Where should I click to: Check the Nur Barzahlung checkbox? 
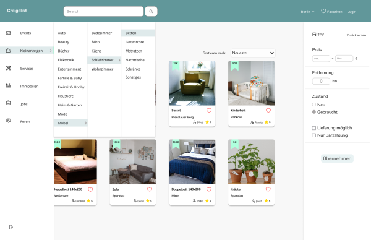pyautogui.click(x=313, y=135)
